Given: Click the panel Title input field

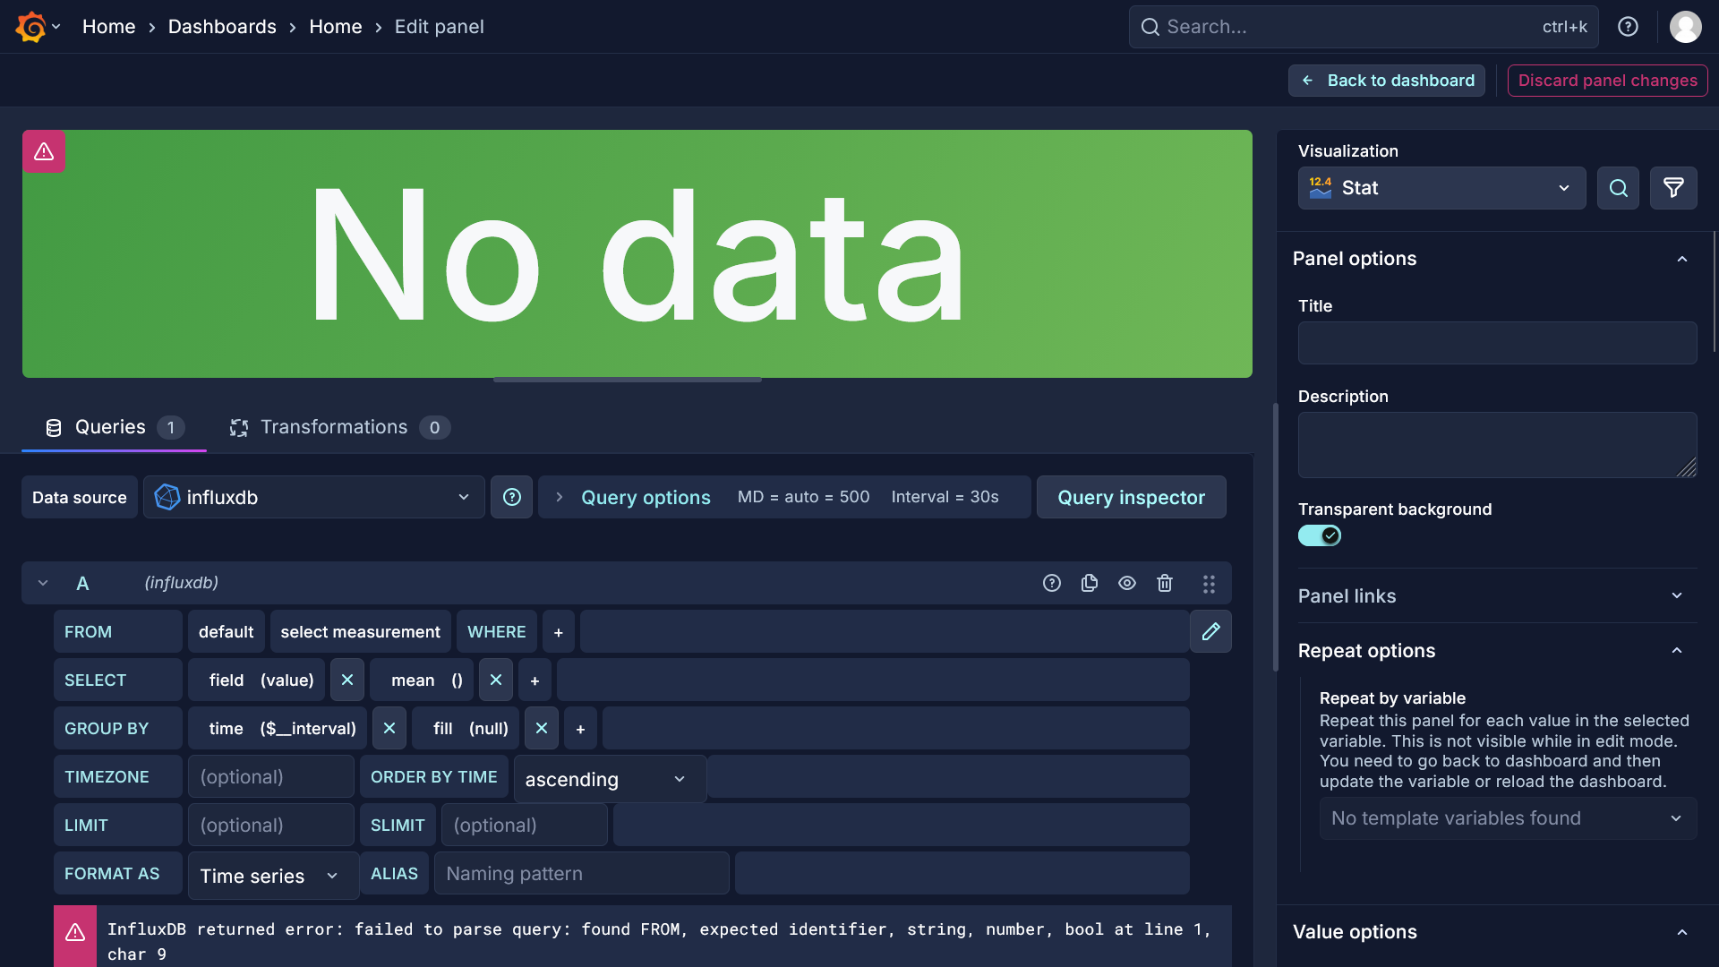Looking at the screenshot, I should click(1497, 343).
